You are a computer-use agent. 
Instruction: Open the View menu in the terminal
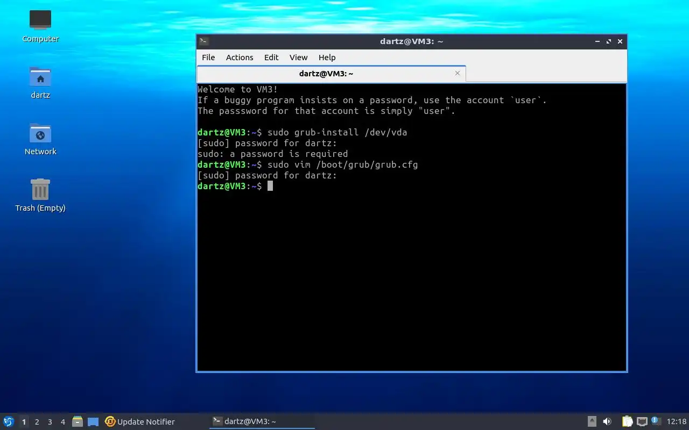coord(298,58)
